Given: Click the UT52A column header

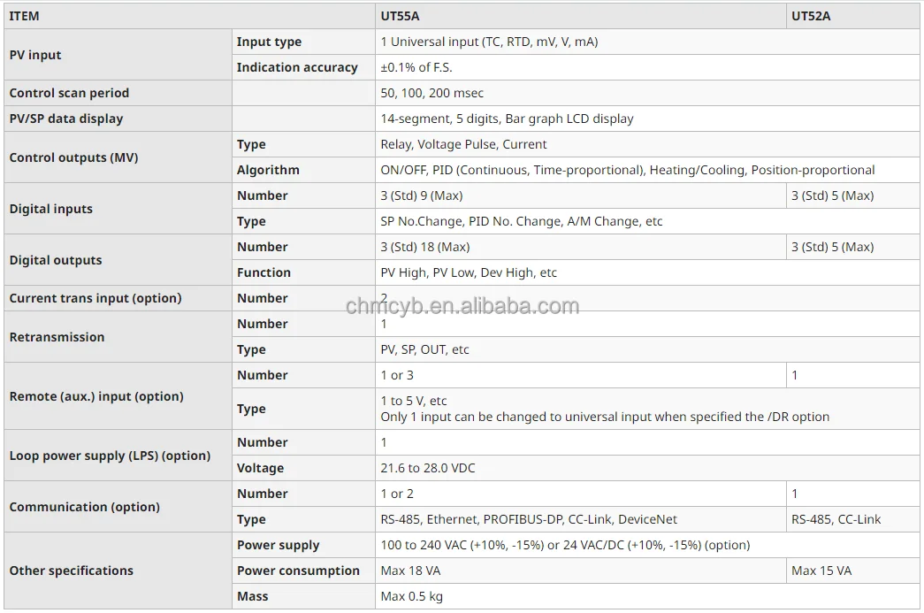Looking at the screenshot, I should [810, 16].
